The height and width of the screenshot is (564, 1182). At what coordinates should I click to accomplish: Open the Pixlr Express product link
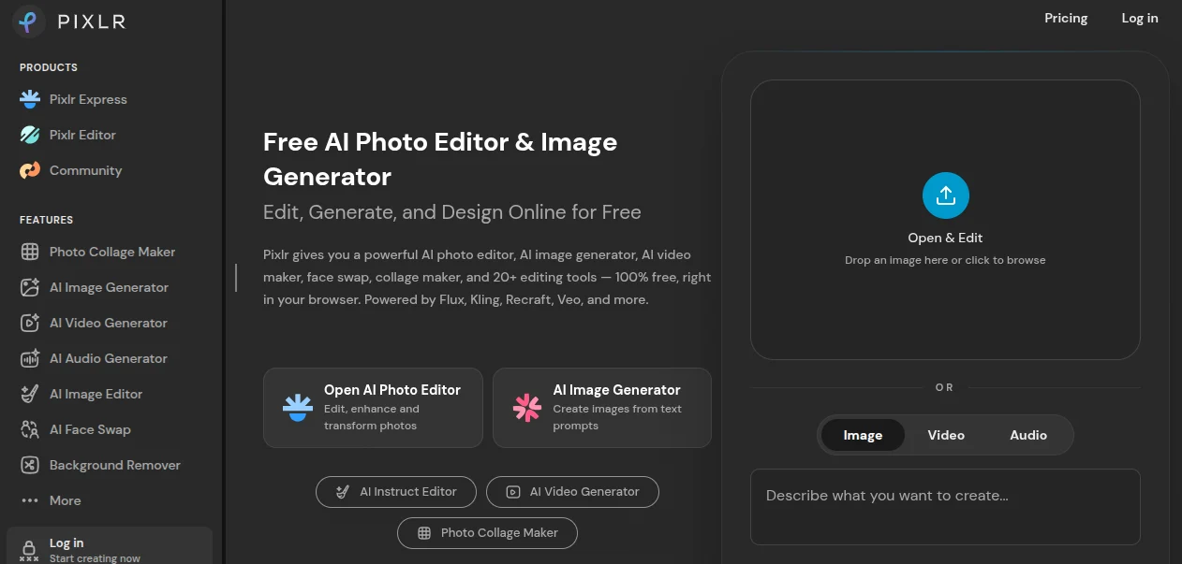(x=88, y=99)
